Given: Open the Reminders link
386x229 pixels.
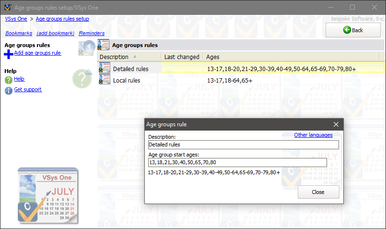Looking at the screenshot, I should 92,33.
